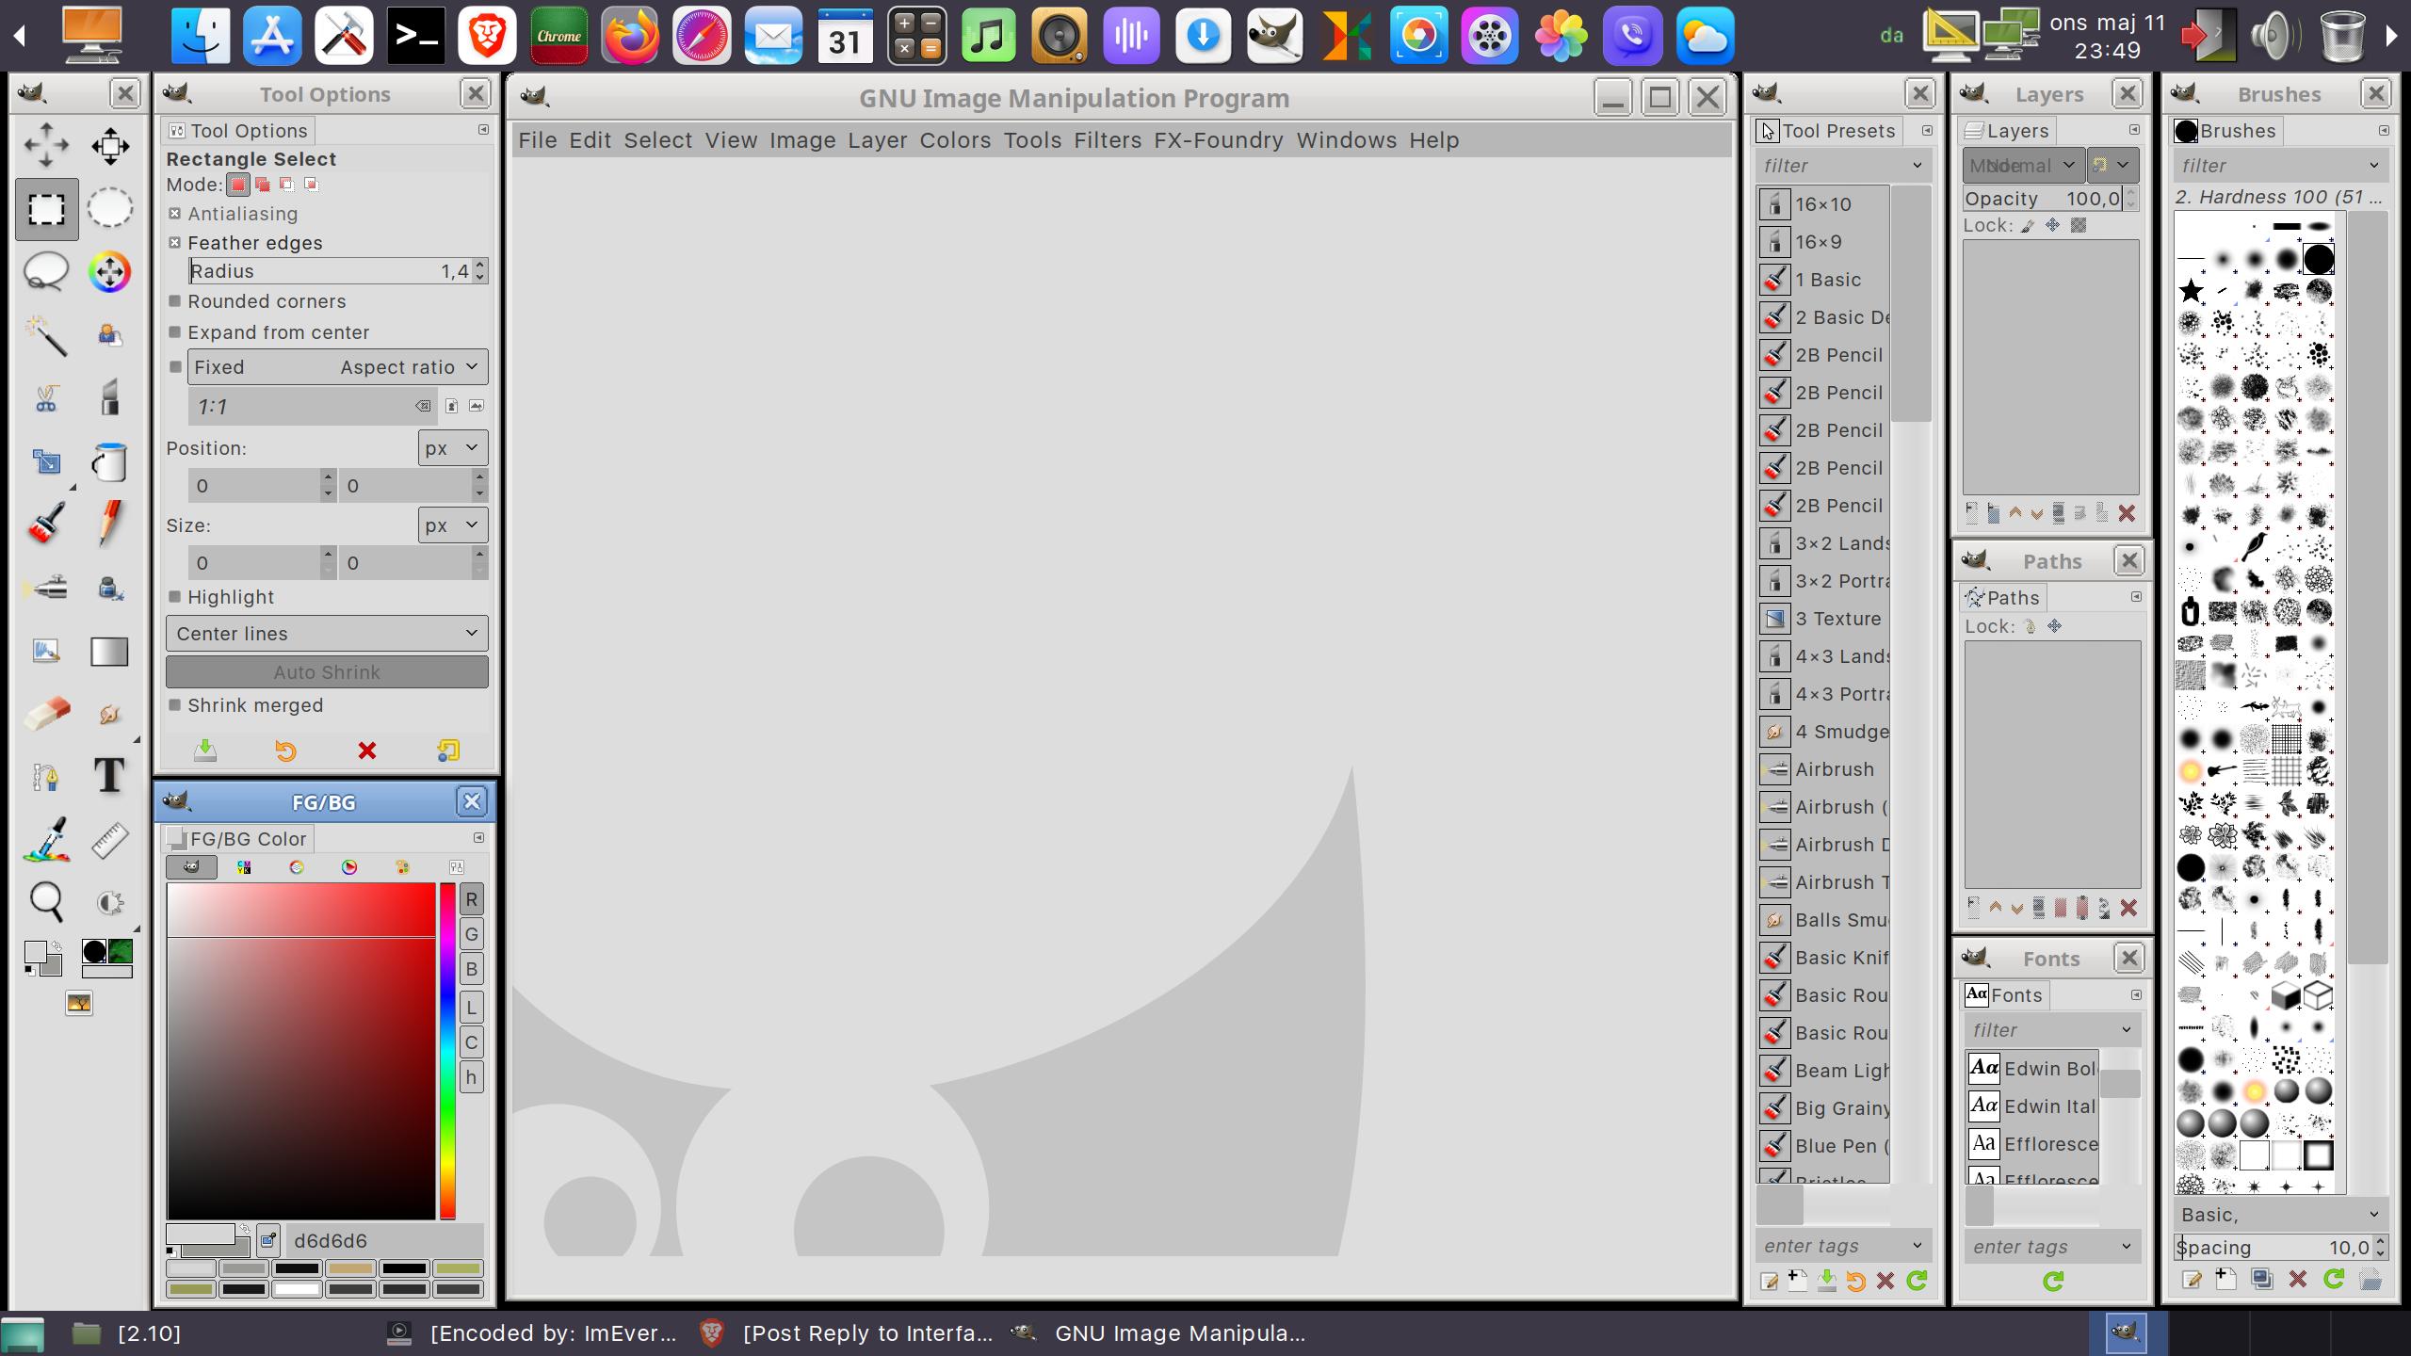Viewport: 2411px width, 1356px height.
Task: Select the Paintbrush tool
Action: pyautogui.click(x=46, y=524)
